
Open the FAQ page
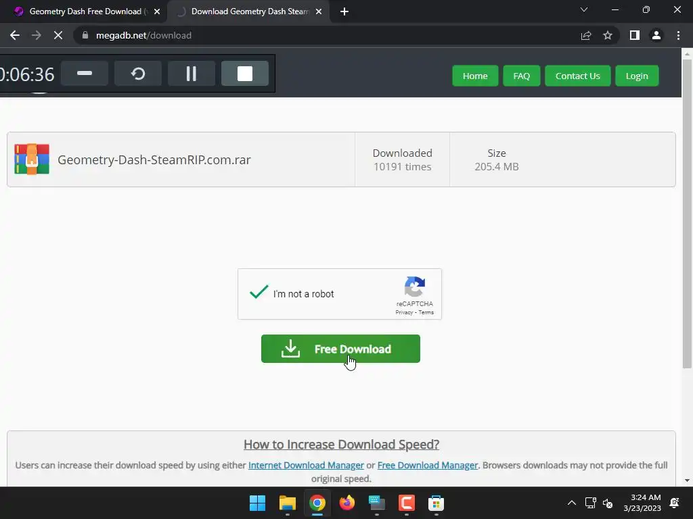[x=522, y=76]
